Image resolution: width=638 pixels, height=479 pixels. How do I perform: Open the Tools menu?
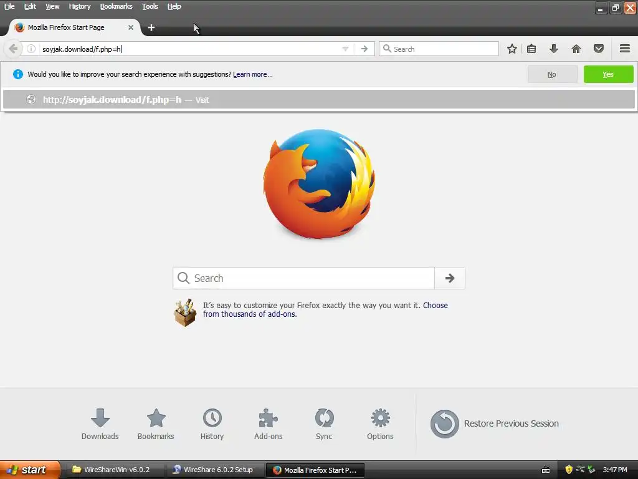pos(150,6)
